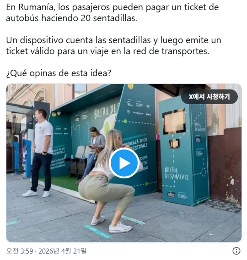Click the '2026년 4월 21일' date
247x260 pixels.
[62, 251]
